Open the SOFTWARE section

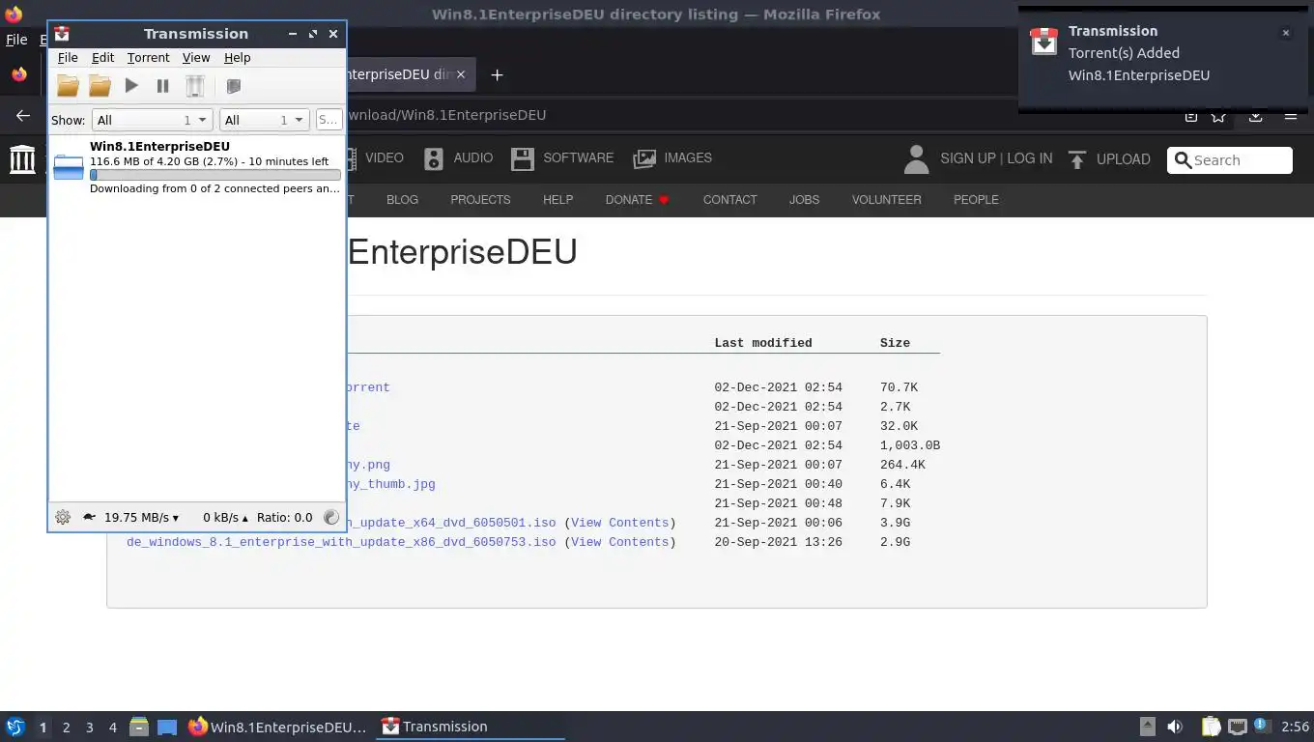click(562, 158)
